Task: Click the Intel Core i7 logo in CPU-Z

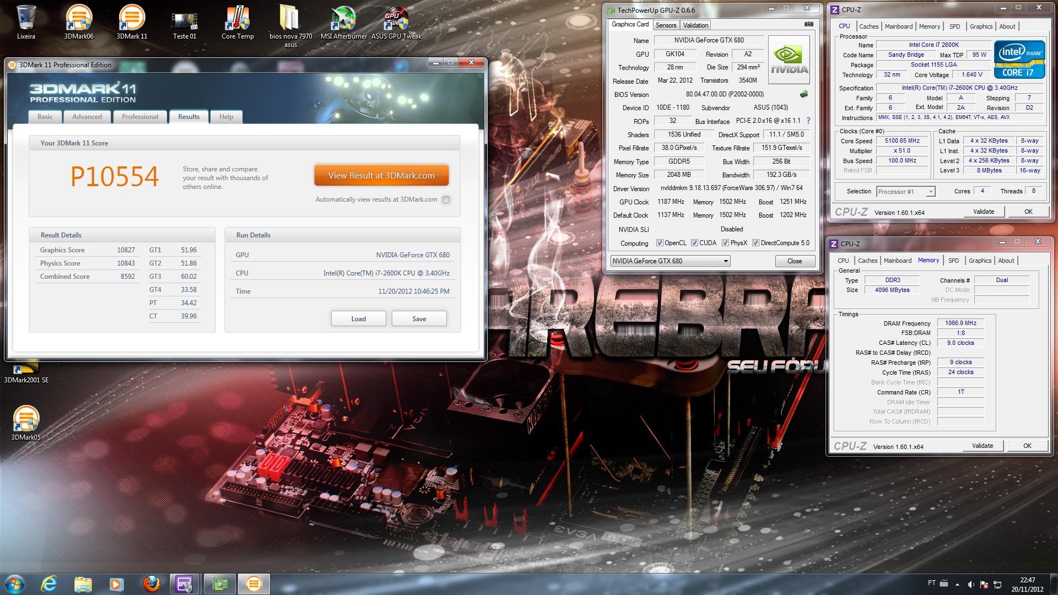Action: click(1019, 59)
